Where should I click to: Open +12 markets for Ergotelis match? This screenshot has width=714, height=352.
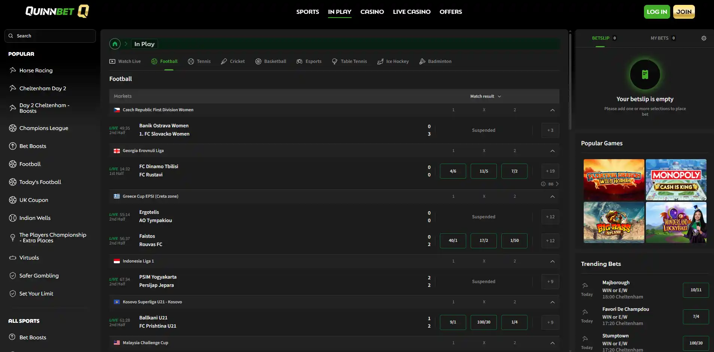click(x=550, y=217)
